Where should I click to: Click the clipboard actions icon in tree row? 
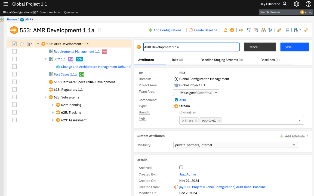pyautogui.click(x=28, y=44)
